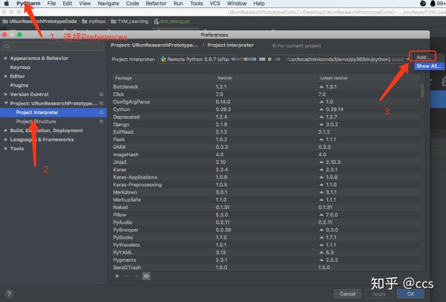Image resolution: width=446 pixels, height=302 pixels.
Task: Expand the Tools section
Action: 6,149
